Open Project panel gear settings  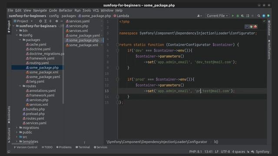coord(56,21)
